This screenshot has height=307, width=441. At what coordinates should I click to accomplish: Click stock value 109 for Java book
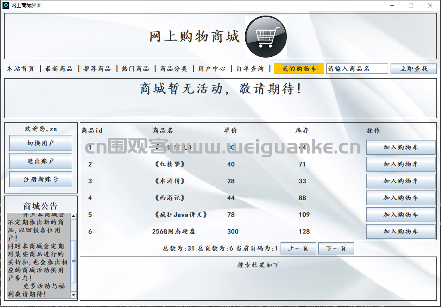(x=304, y=215)
